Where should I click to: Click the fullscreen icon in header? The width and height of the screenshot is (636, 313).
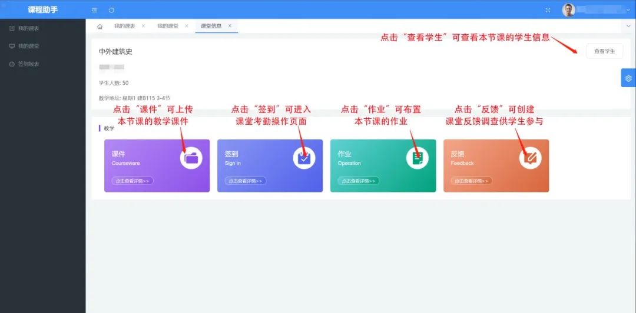point(548,10)
